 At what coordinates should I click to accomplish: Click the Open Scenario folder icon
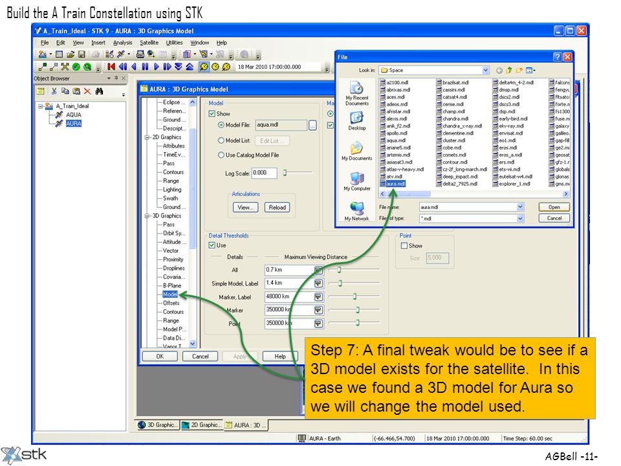71,54
